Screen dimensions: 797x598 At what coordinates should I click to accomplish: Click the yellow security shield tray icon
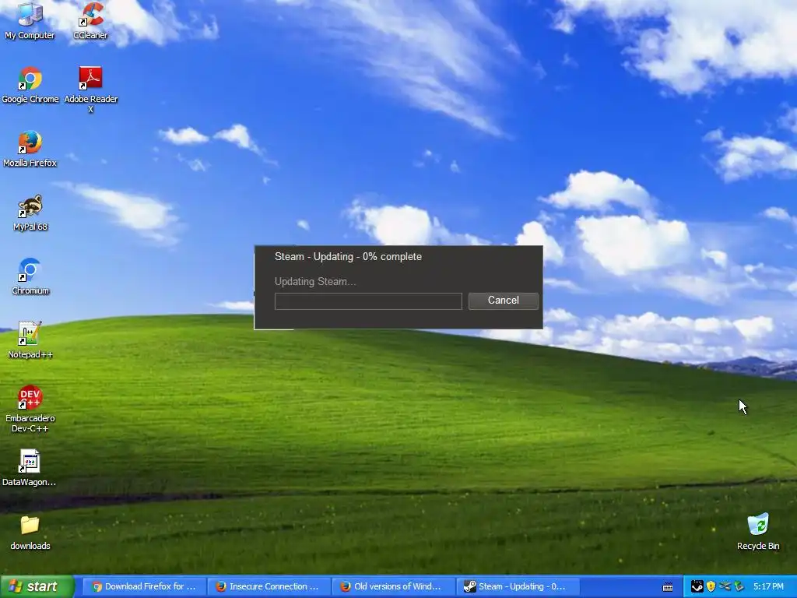coord(711,587)
